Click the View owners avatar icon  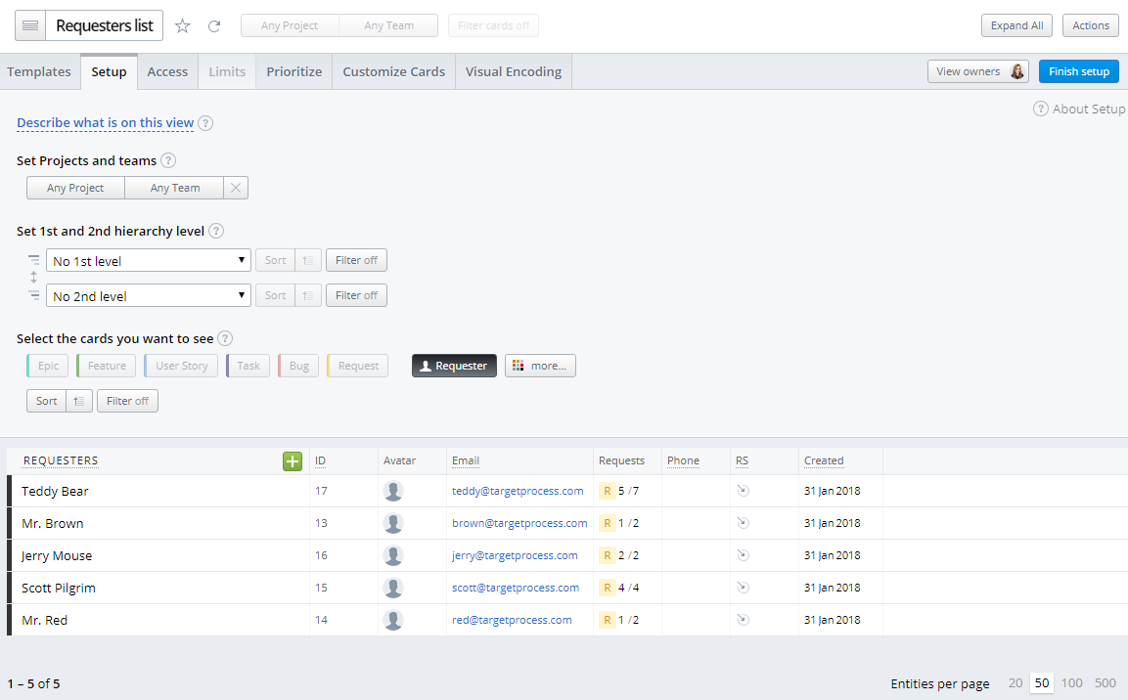coord(1015,71)
